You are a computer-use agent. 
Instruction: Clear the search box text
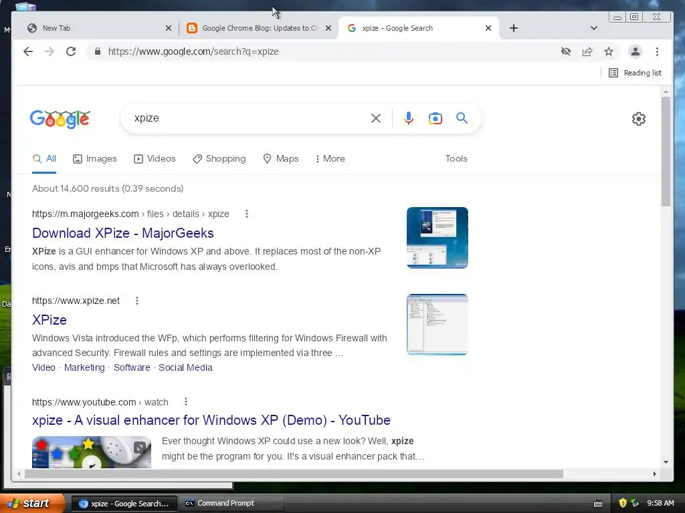[x=376, y=118]
